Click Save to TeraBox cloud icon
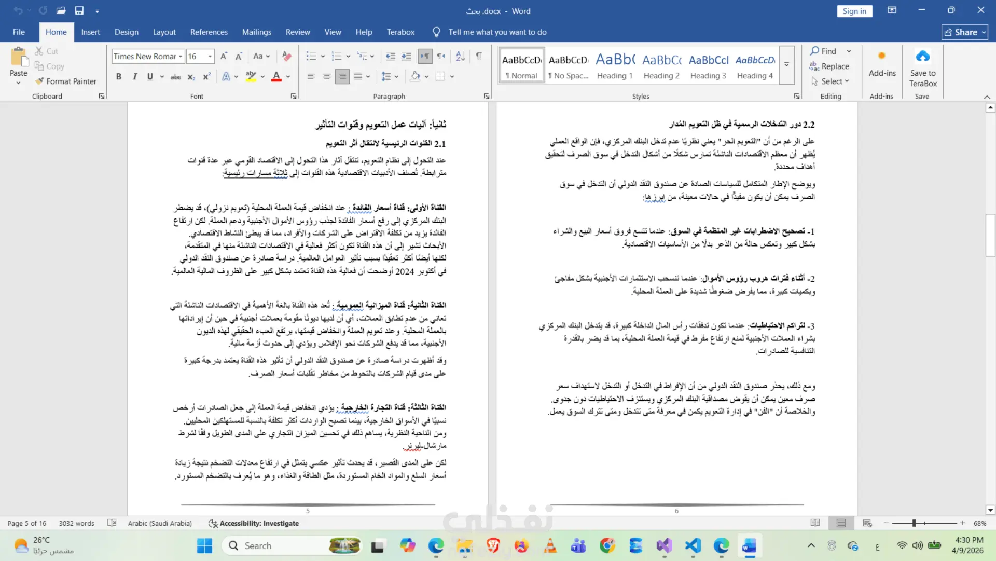The height and width of the screenshot is (561, 996). pos(923,56)
